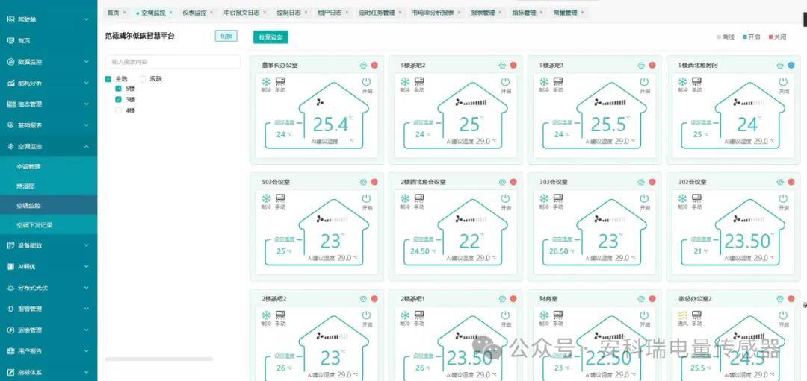
Task: Expand the 组态管理 sidebar menu chevron
Action: tap(87, 104)
